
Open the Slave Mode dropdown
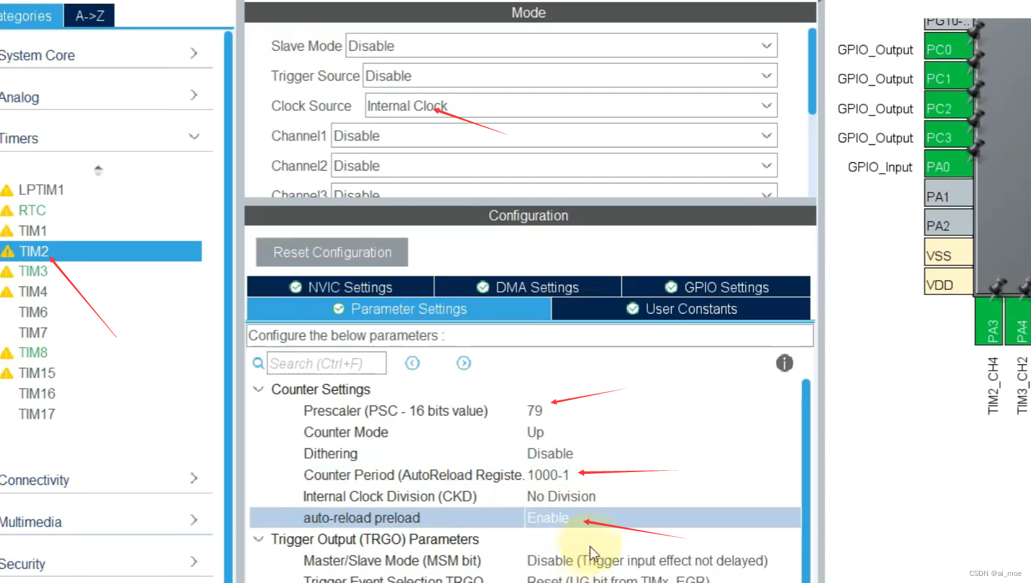tap(561, 46)
